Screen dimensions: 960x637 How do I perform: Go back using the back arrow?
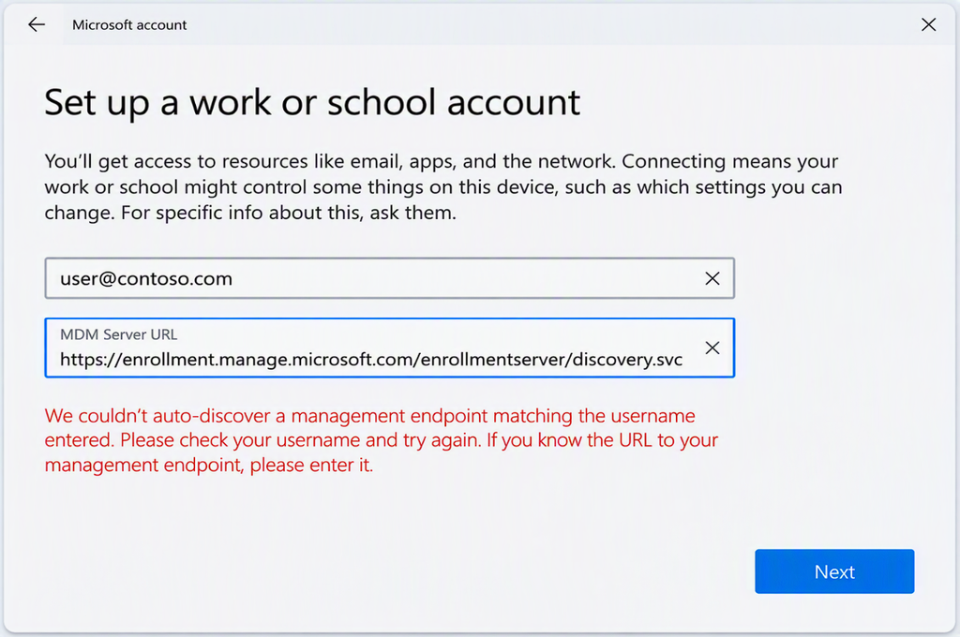37,24
